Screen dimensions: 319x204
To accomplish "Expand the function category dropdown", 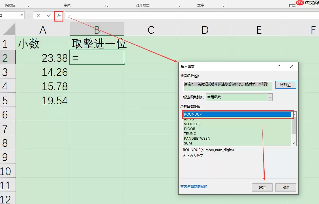I will (x=270, y=97).
